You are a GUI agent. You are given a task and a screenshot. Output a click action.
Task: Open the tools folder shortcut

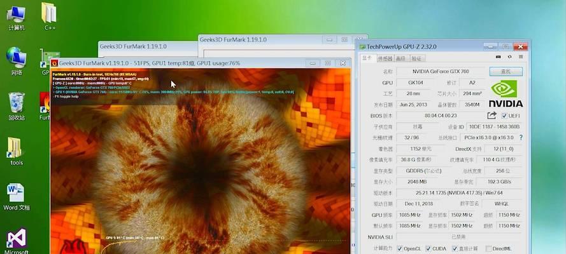[17, 151]
